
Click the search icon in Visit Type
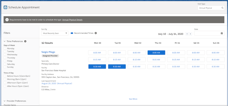pyautogui.click(x=222, y=8)
